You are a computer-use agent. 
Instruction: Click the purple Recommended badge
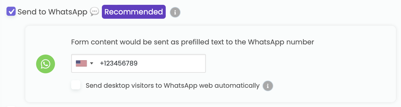coord(134,12)
